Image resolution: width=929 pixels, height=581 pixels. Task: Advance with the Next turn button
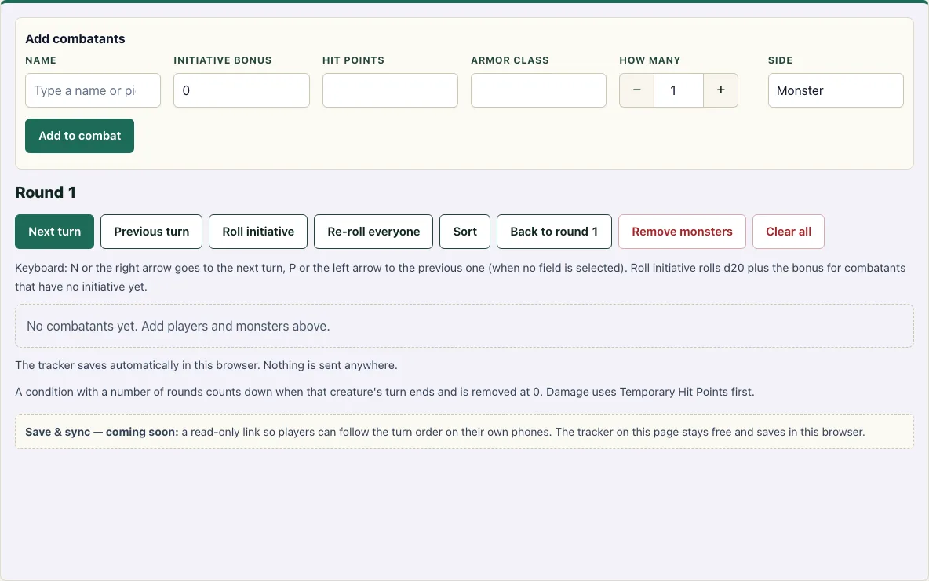pos(54,231)
